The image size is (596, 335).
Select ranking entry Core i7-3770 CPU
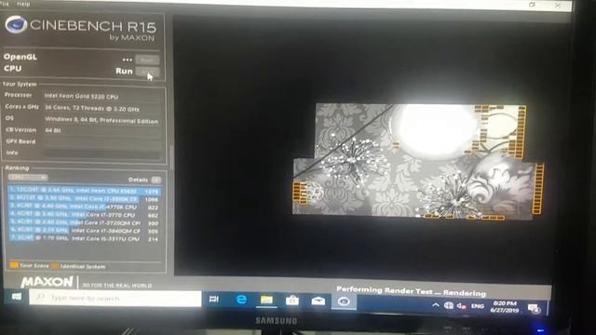point(84,215)
